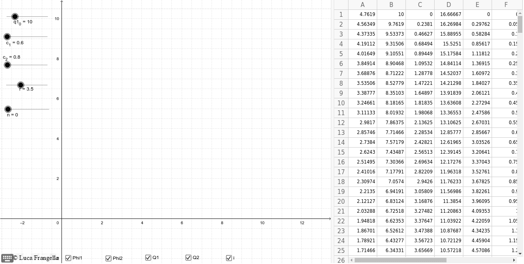Toggle the Phi1 checkbox
This screenshot has height=264, width=524.
[x=68, y=258]
